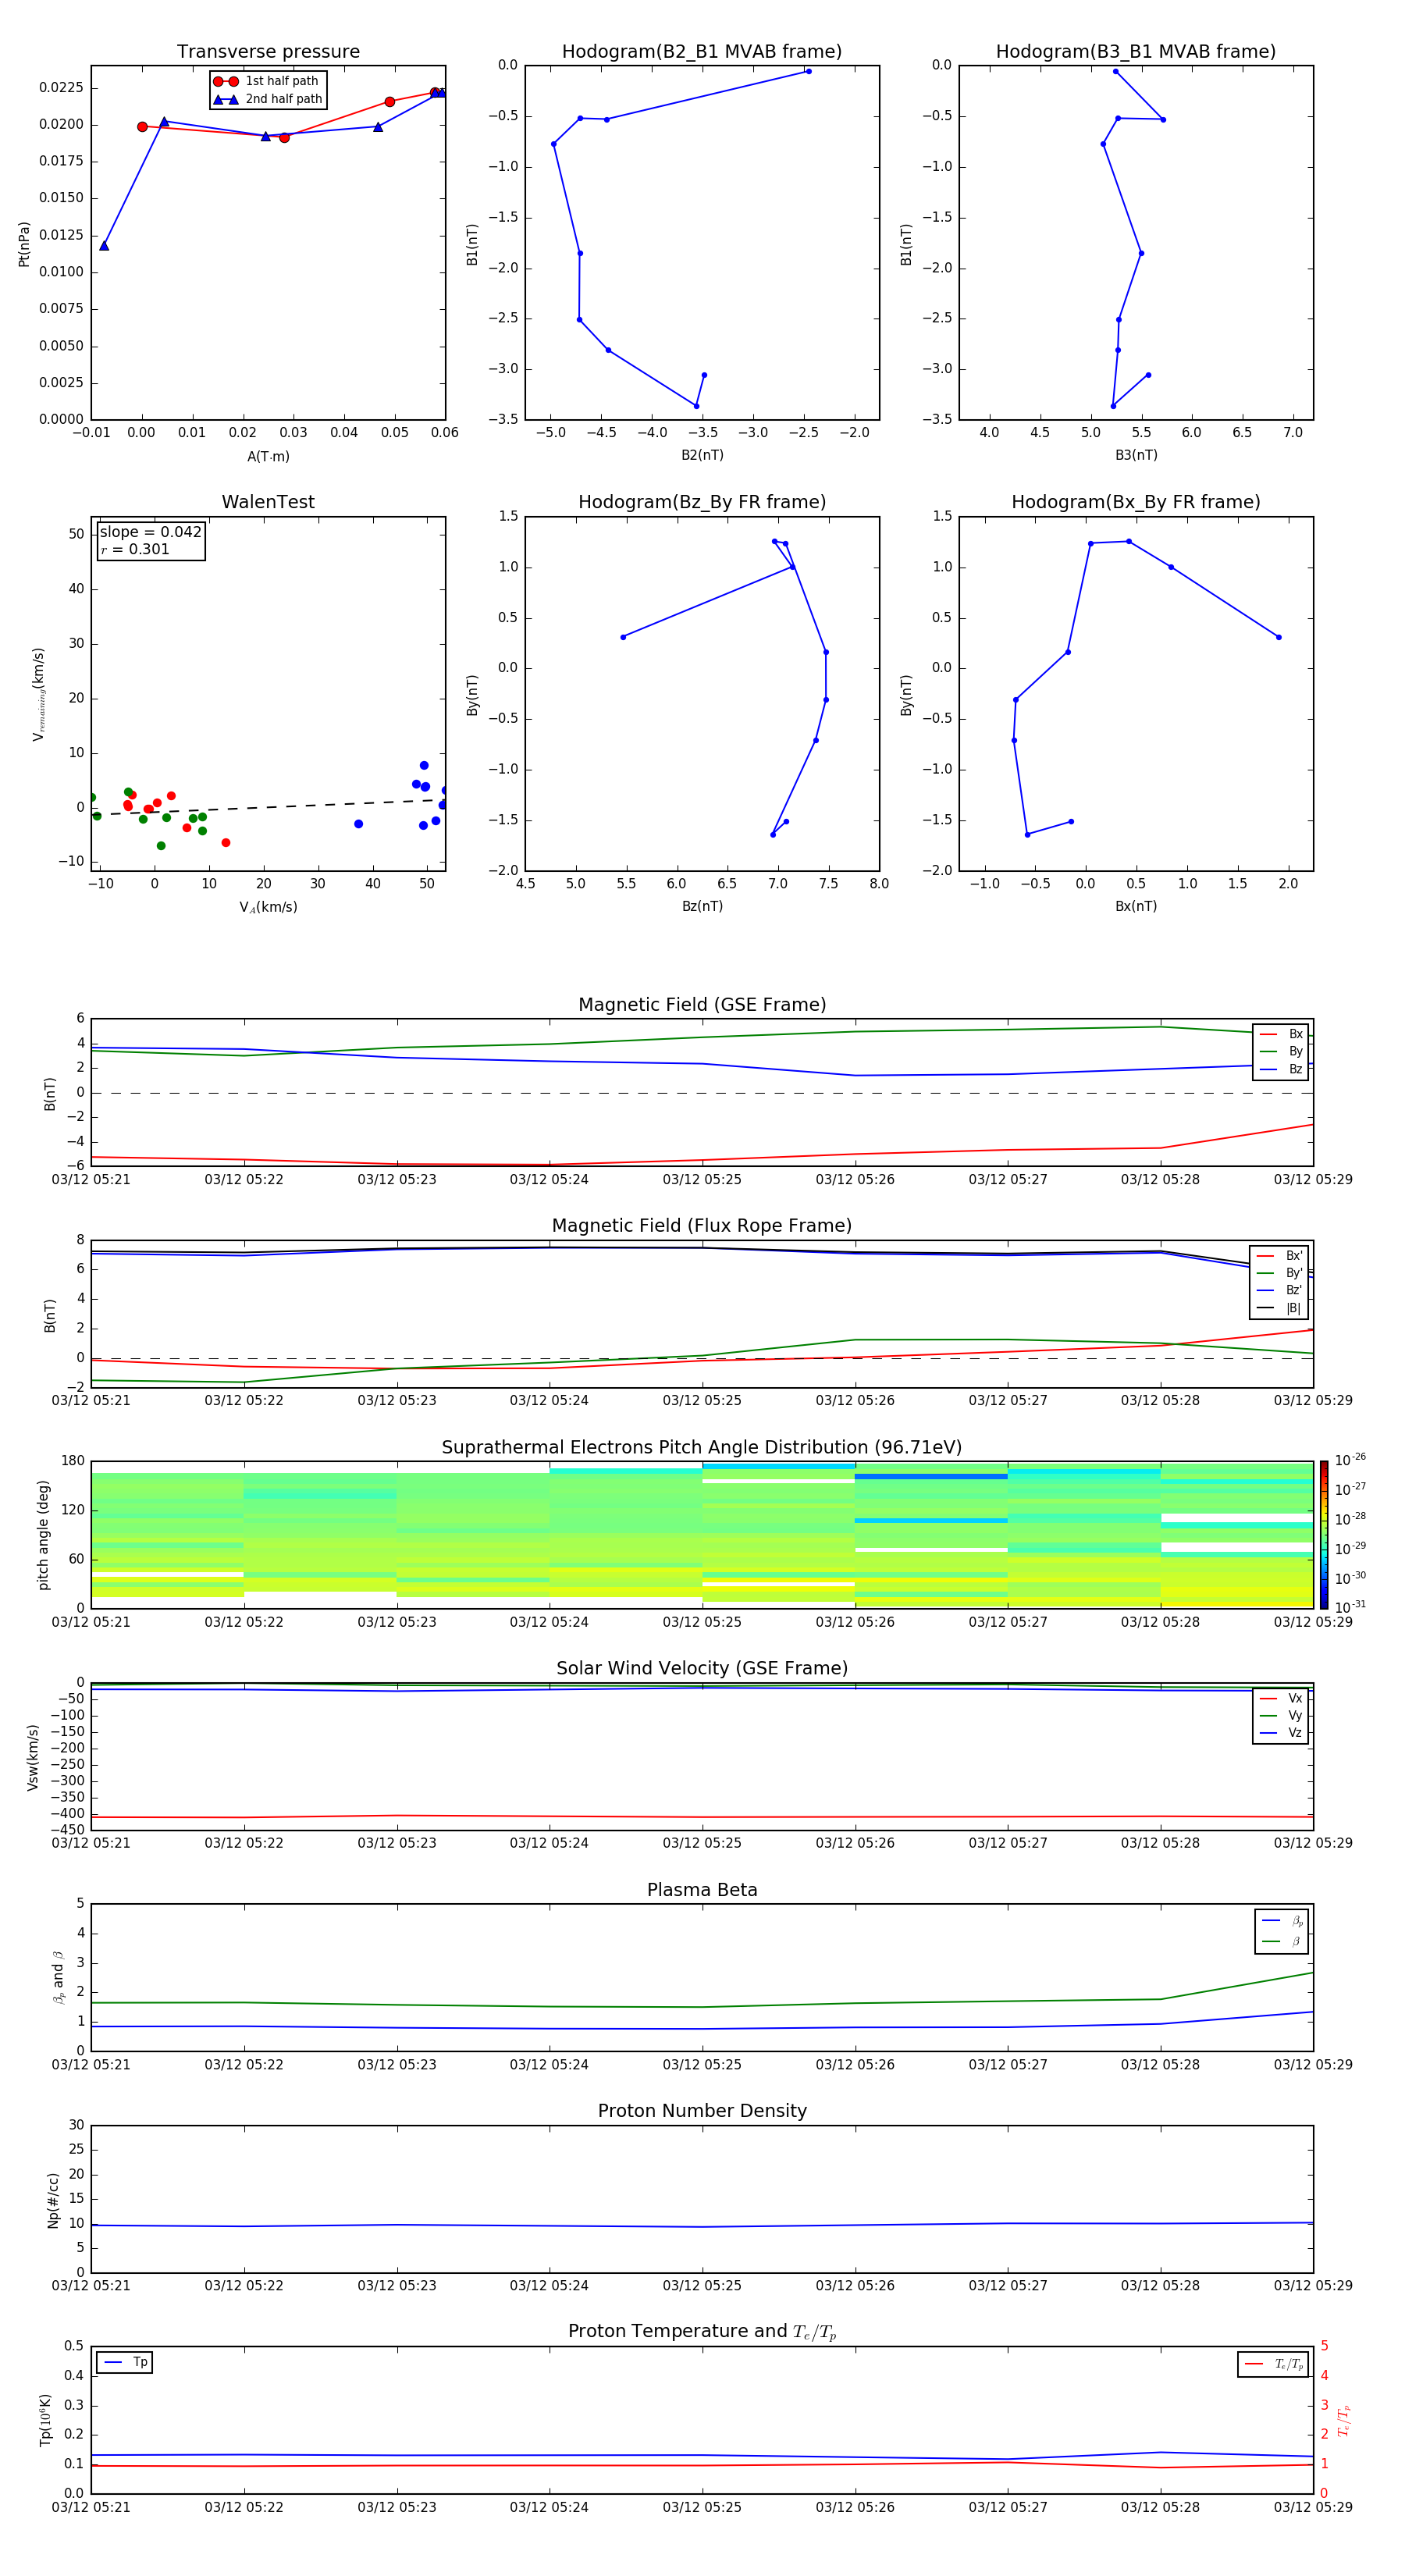Select the |B| legend entry

coord(1279,1308)
